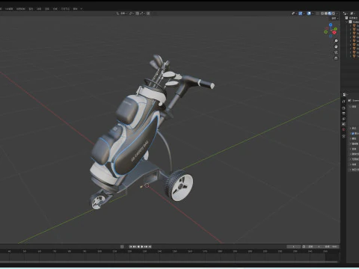Switch to material preview shading
359x269 pixels.
tap(330, 13)
